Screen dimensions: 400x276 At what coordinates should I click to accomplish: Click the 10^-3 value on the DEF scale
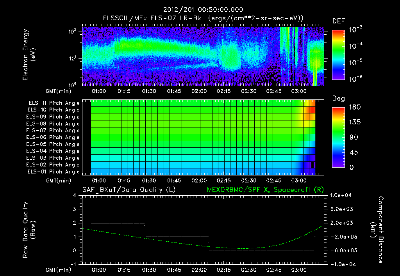click(x=356, y=29)
